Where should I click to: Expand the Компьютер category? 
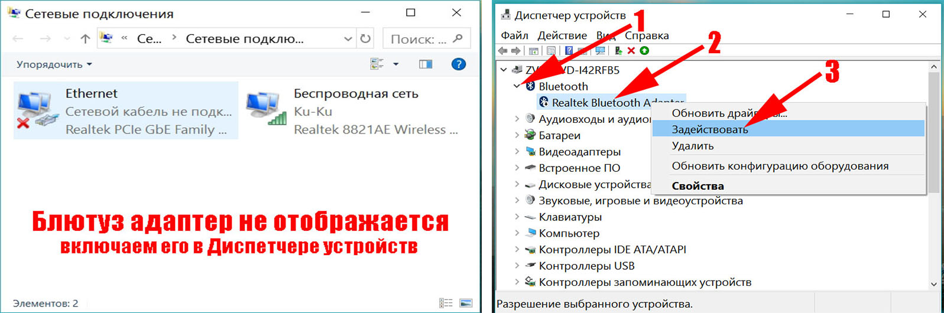click(x=517, y=233)
